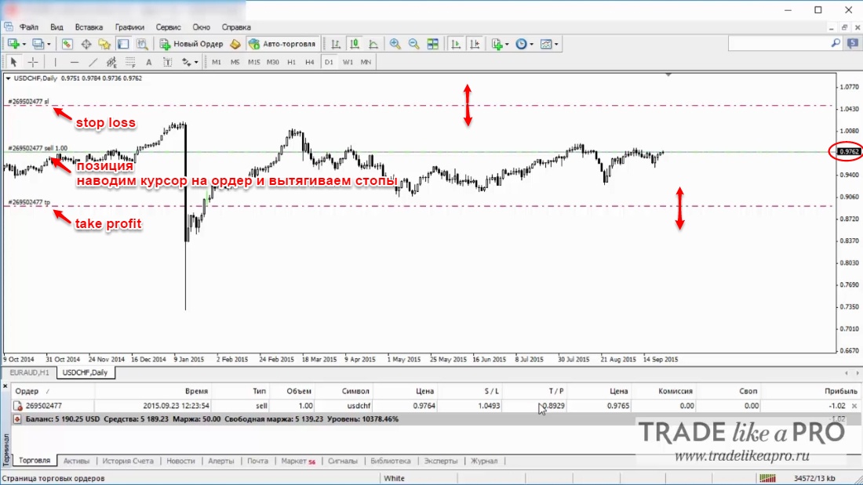
Task: Select the D1 timeframe
Action: pos(329,62)
